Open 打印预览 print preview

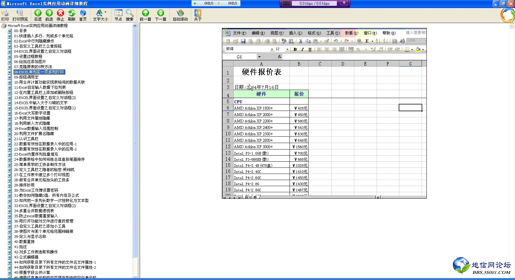click(20, 15)
